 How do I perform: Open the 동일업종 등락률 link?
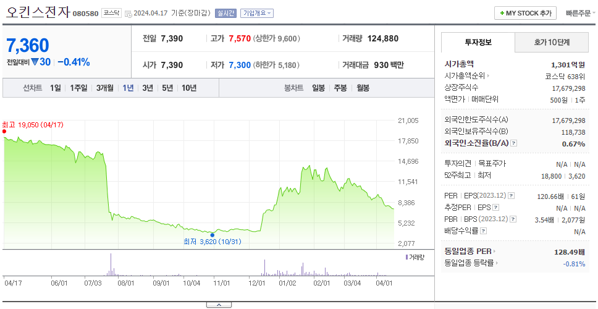[x=469, y=263]
